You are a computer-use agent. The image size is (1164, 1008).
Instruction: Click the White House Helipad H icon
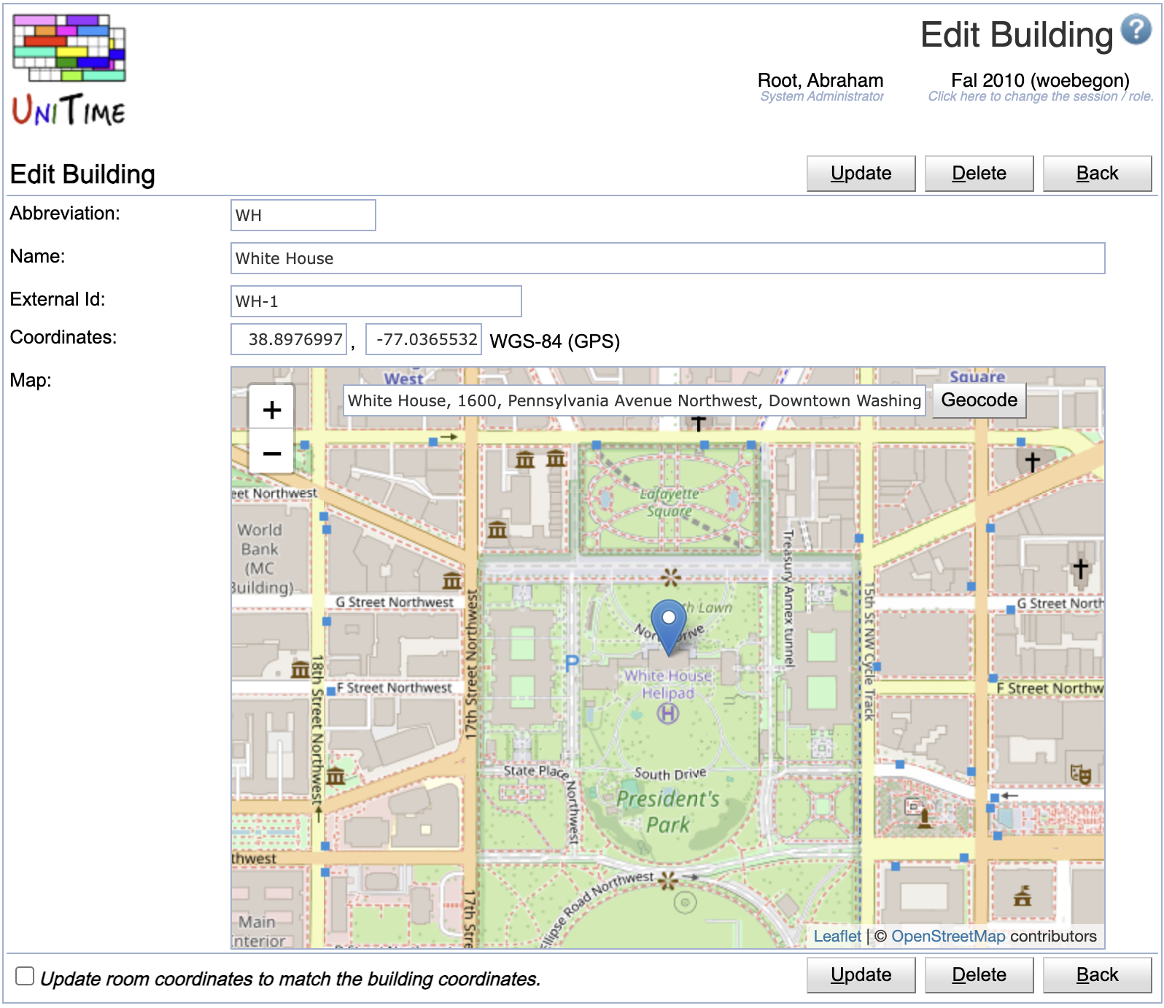pos(668,713)
